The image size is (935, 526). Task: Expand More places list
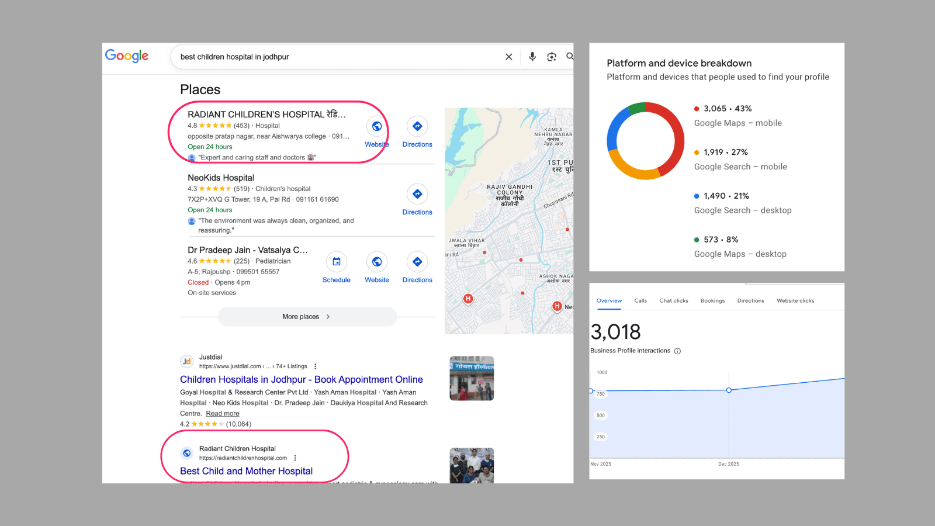point(307,317)
